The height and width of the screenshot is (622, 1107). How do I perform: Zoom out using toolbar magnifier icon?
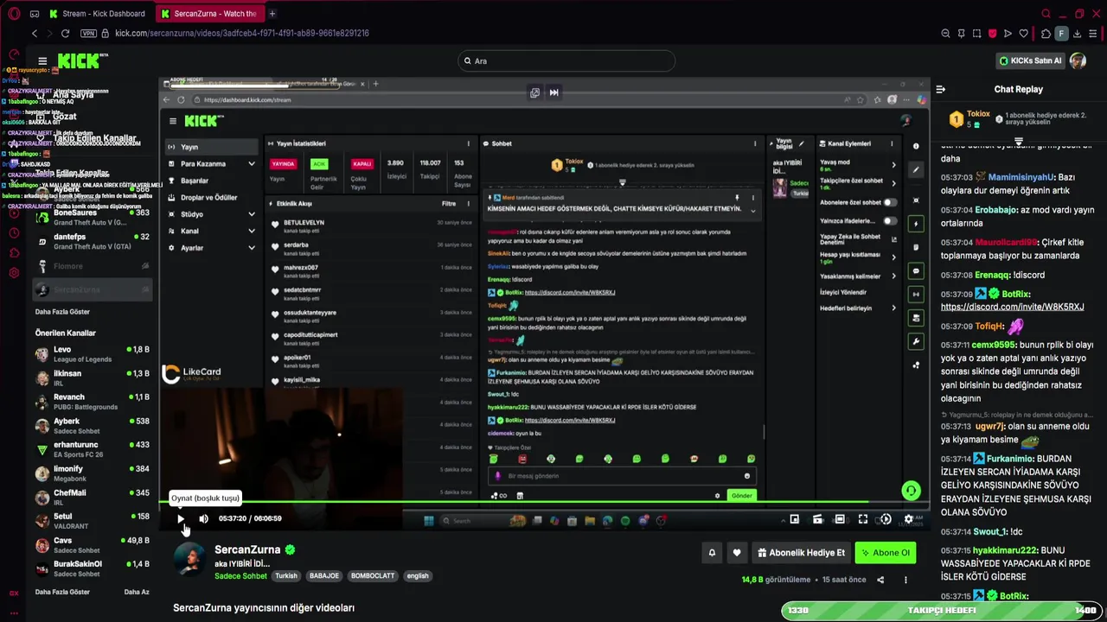click(x=945, y=34)
